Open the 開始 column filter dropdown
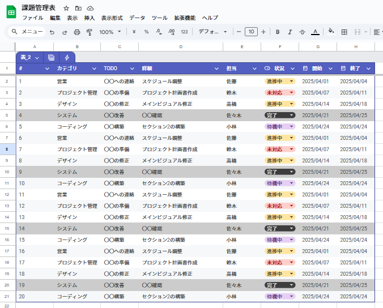The height and width of the screenshot is (308, 383). pos(330,69)
